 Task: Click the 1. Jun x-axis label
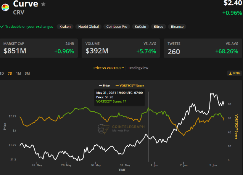pos(154,165)
